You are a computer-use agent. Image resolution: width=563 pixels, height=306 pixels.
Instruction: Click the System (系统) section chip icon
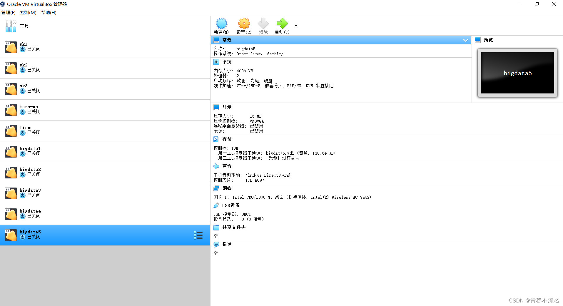coord(216,62)
